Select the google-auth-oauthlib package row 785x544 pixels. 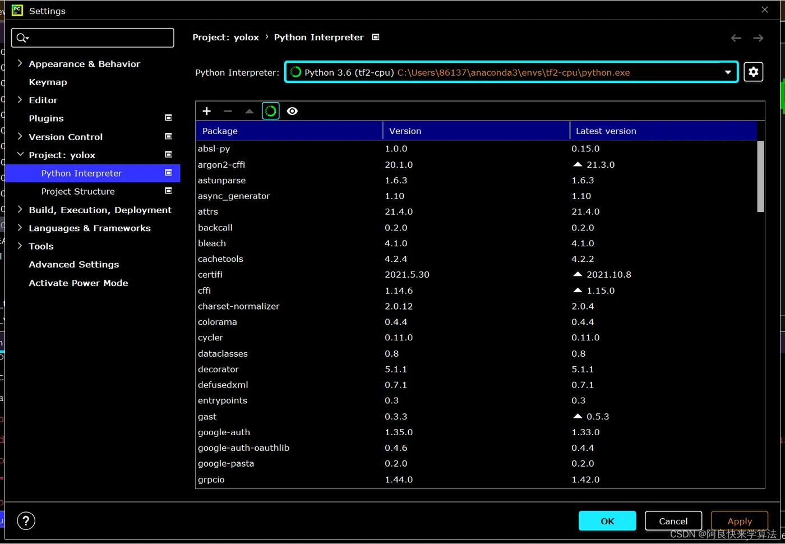[x=476, y=448]
